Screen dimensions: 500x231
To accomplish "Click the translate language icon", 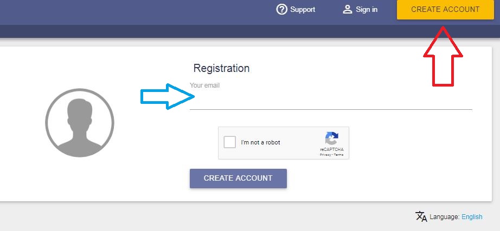I will pyautogui.click(x=421, y=217).
